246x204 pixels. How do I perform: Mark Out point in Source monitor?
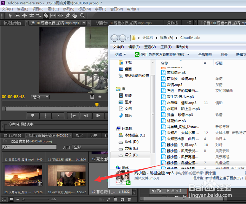click(58, 115)
